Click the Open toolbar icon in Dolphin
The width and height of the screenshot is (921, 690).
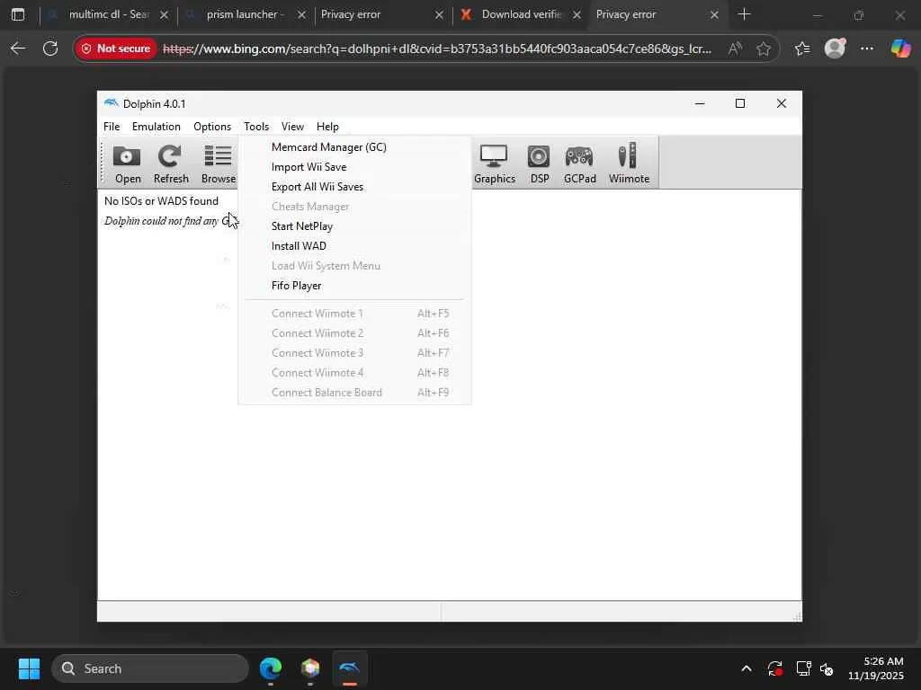coord(128,164)
